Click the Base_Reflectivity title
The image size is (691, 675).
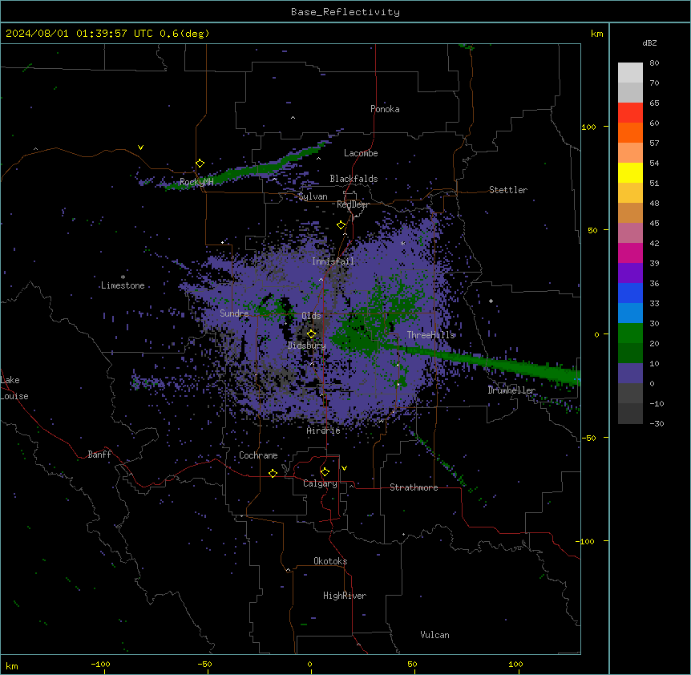(345, 12)
